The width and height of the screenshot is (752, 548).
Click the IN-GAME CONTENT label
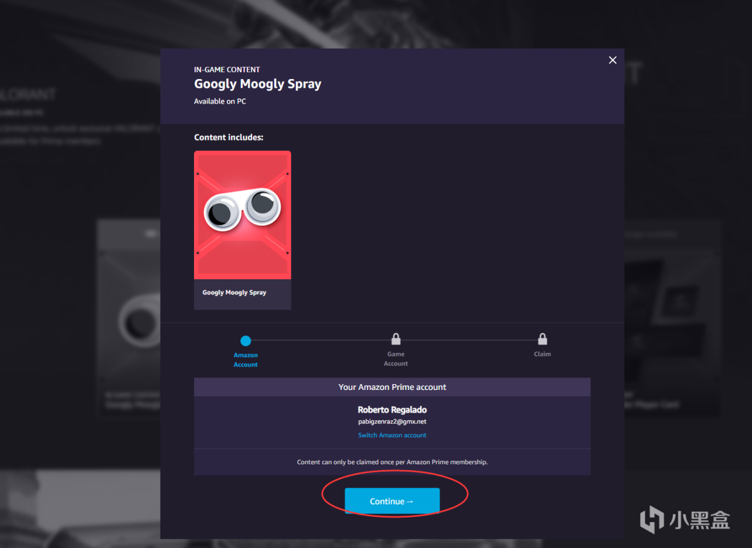[227, 70]
